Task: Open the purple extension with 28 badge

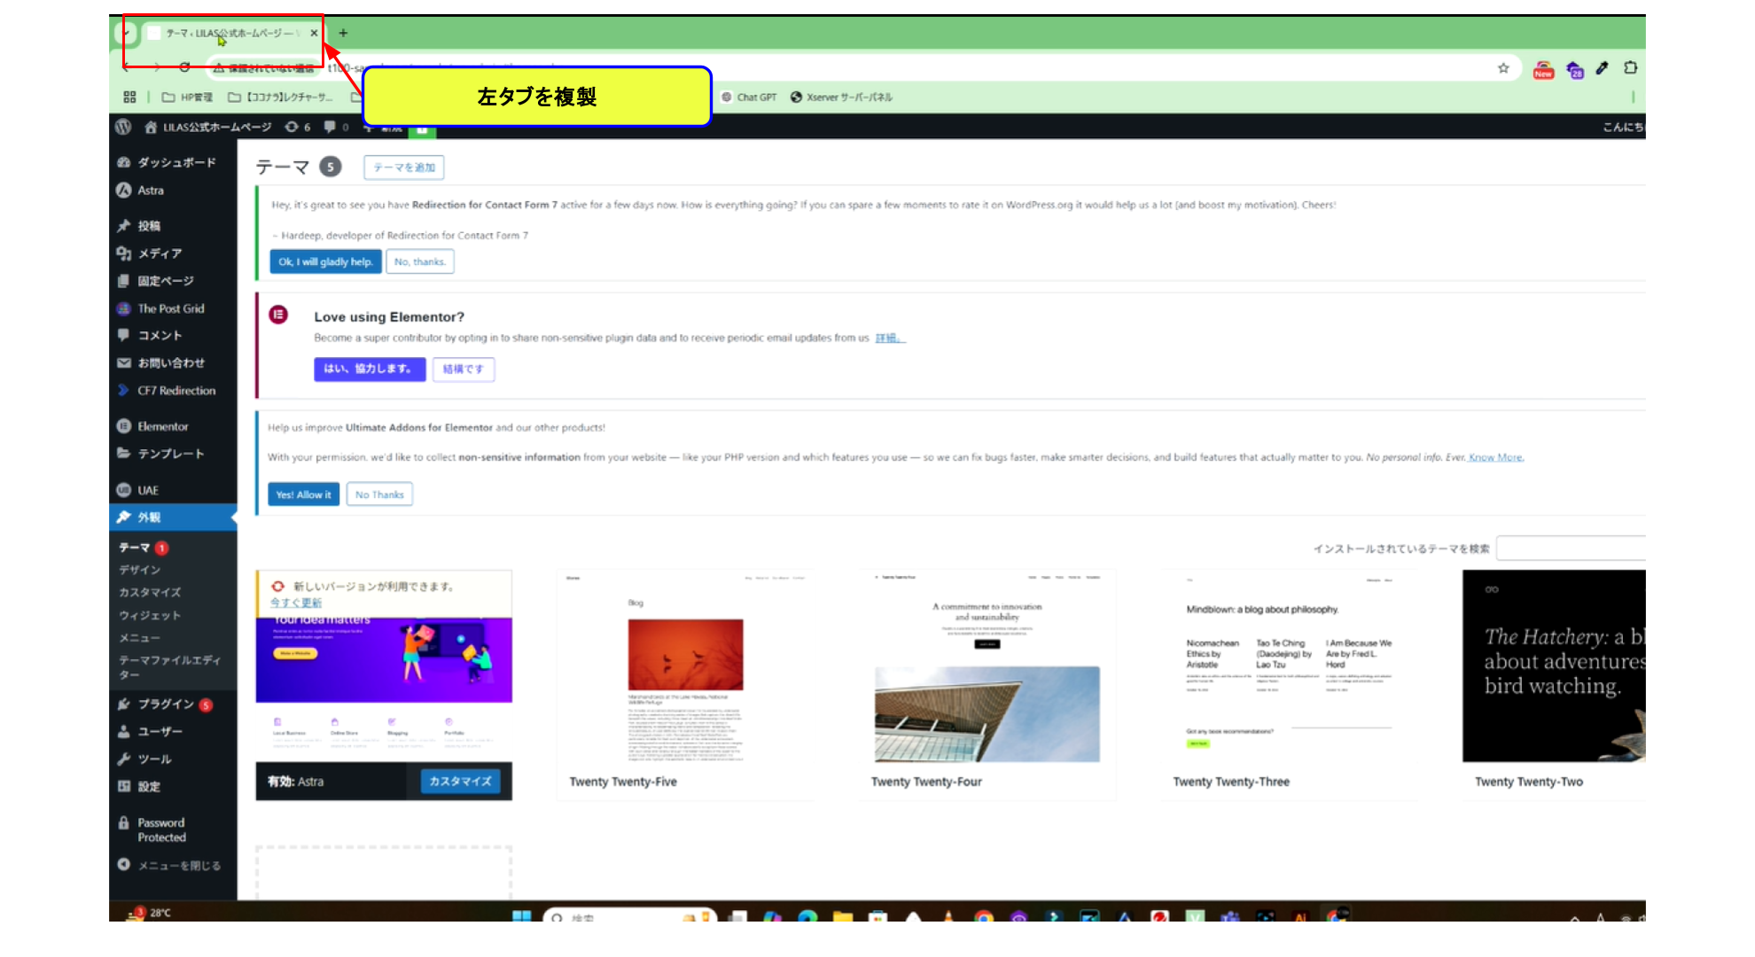Action: 1574,69
